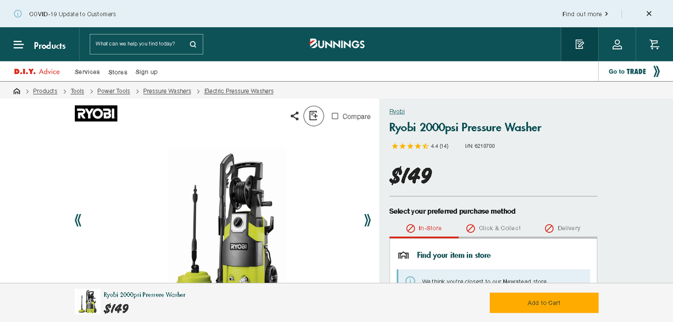The width and height of the screenshot is (673, 322).
Task: Select the In-Store purchase tab
Action: 424,228
